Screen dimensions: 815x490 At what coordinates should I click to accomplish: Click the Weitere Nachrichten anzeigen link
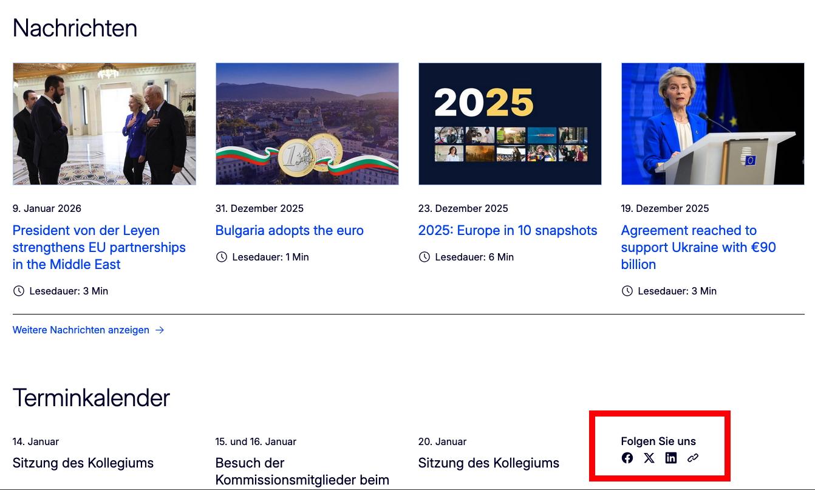(81, 330)
